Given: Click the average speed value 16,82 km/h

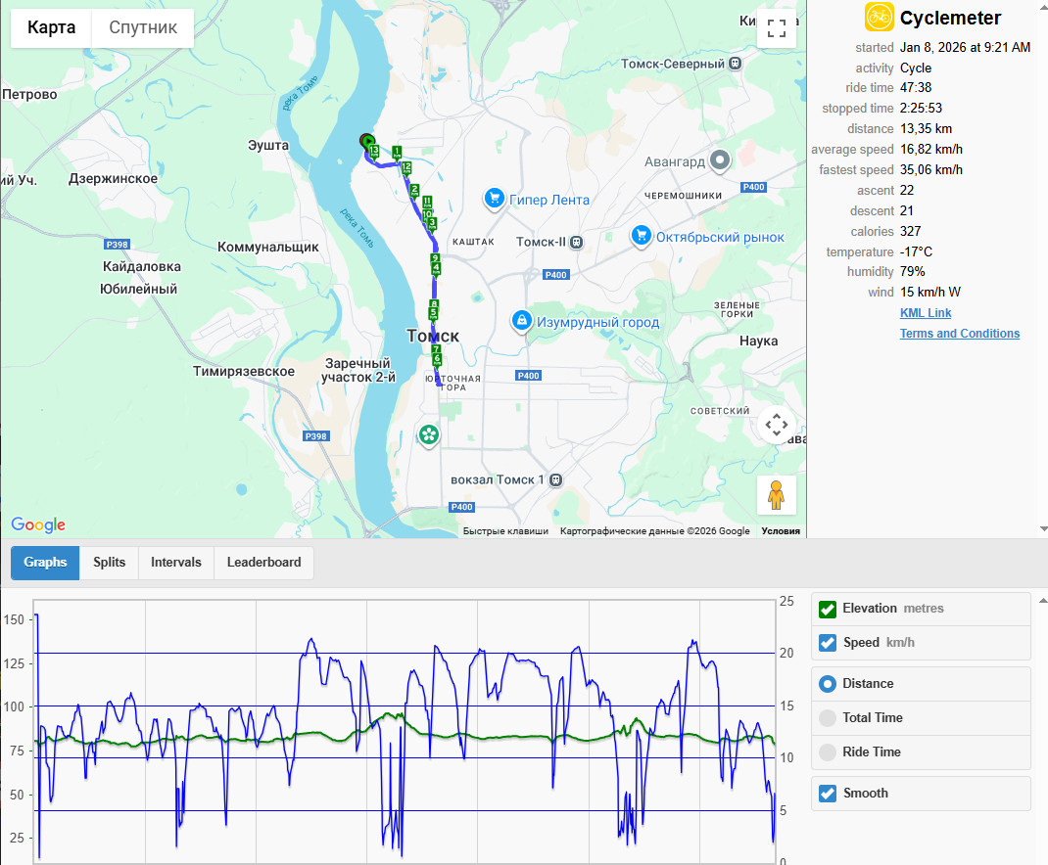Looking at the screenshot, I should click(x=931, y=149).
